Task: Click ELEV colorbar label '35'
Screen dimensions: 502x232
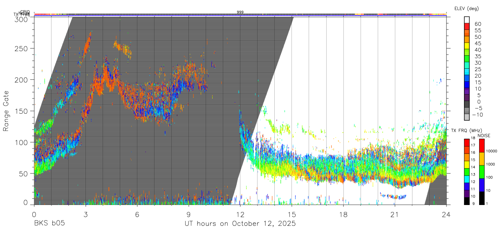Action: tap(477, 56)
